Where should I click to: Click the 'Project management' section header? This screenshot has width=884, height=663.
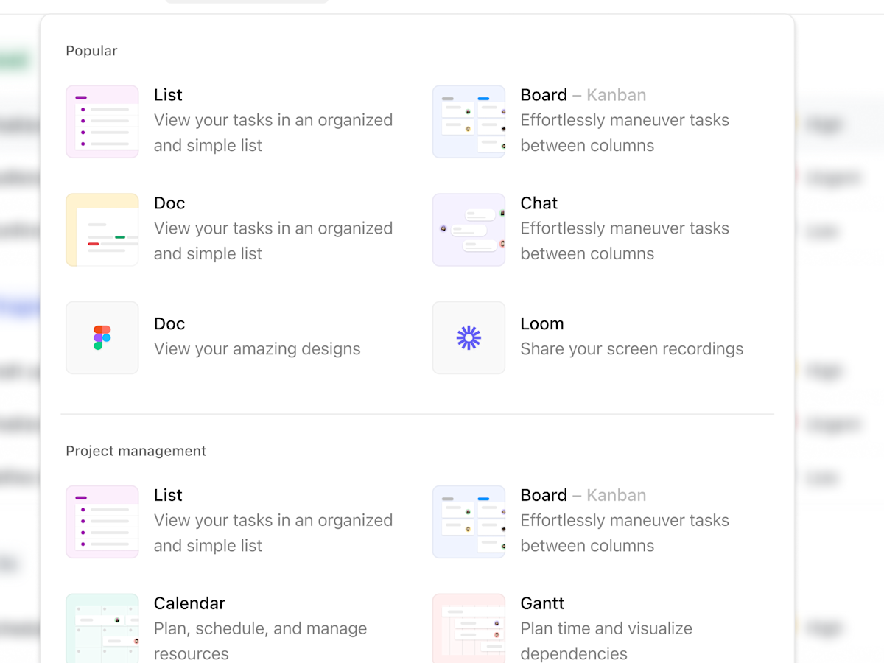(136, 450)
